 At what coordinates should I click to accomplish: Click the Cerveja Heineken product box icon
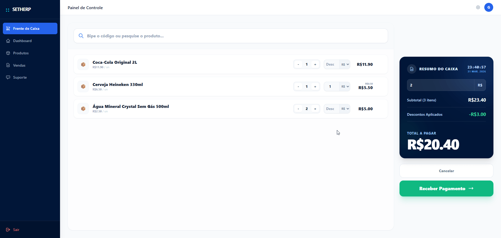click(x=83, y=86)
